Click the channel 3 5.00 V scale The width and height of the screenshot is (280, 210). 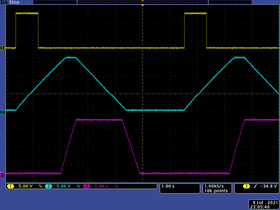(x=101, y=186)
